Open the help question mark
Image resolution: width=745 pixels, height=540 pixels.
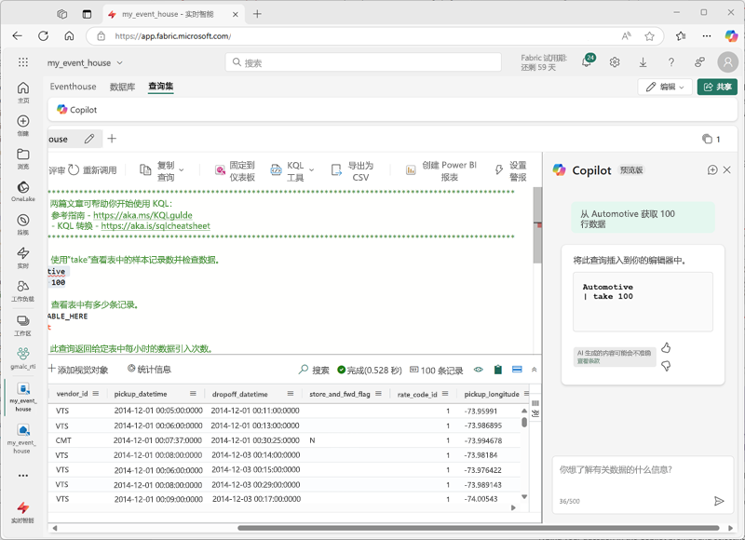click(670, 62)
